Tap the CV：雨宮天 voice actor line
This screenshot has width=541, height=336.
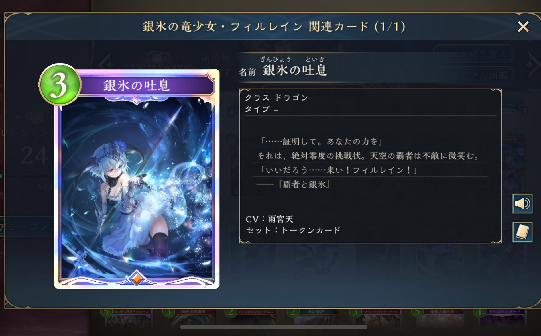(x=269, y=219)
